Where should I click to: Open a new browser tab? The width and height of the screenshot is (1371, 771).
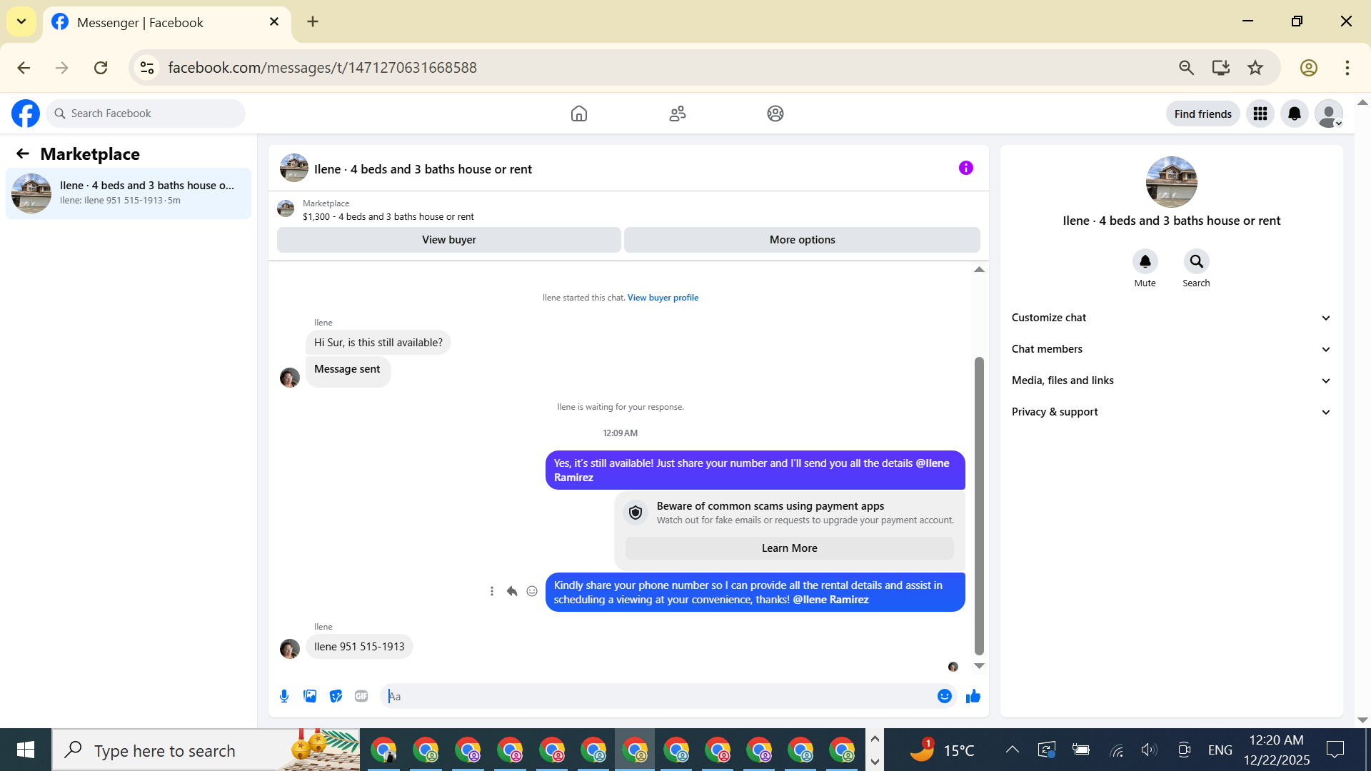(x=313, y=21)
